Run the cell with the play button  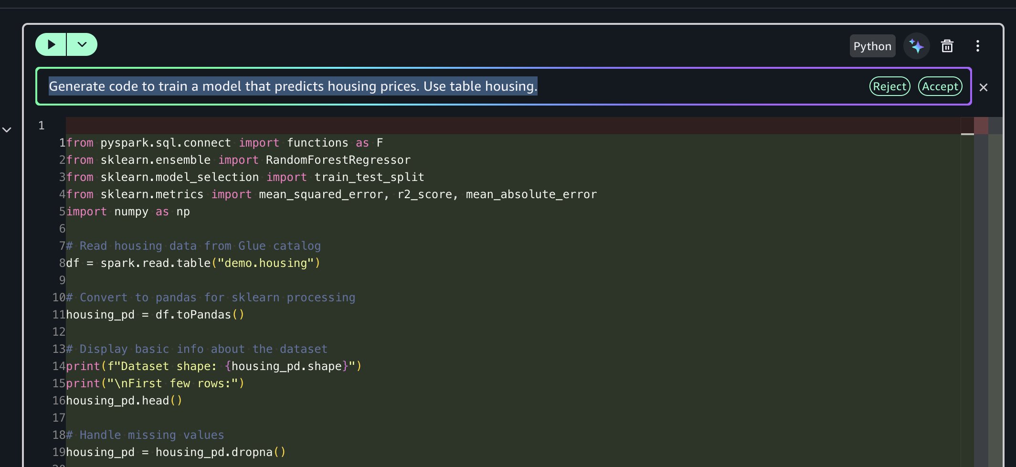point(51,45)
